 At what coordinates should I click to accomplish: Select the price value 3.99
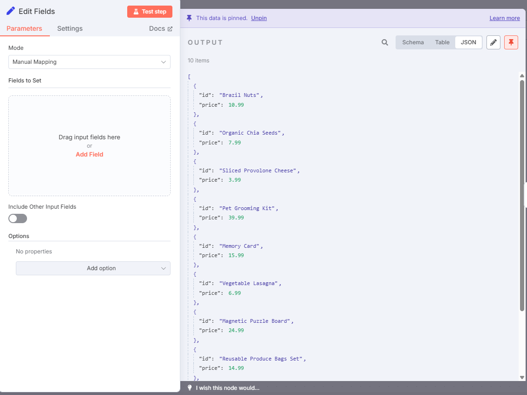point(234,180)
